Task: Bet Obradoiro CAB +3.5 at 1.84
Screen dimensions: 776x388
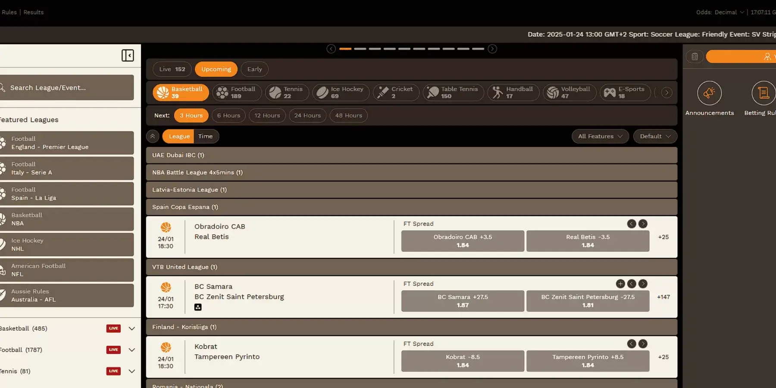Action: coord(463,241)
